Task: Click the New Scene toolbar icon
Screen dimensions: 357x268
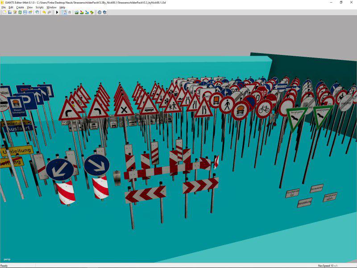Action: coord(4,12)
